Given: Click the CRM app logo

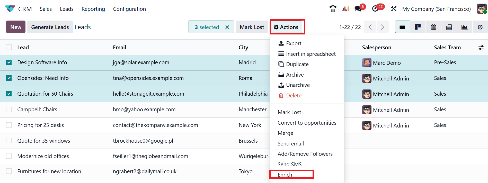Looking at the screenshot, I should click(x=10, y=9).
